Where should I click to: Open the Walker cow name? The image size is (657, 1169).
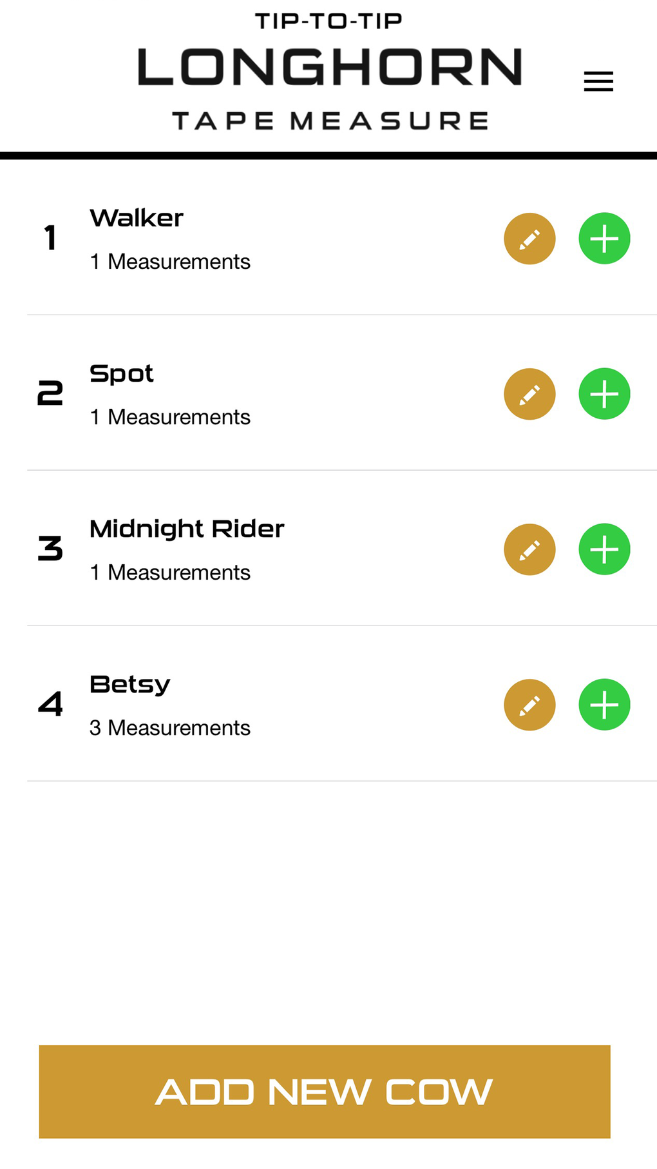[x=137, y=219]
